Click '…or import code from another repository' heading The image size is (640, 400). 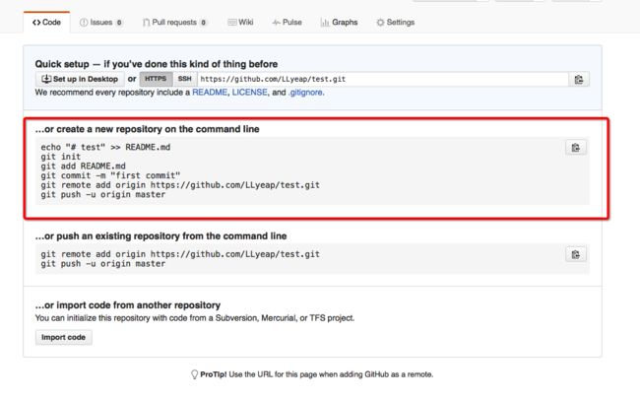pos(128,305)
